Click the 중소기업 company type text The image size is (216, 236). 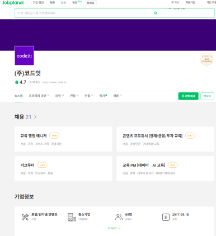pyautogui.click(x=84, y=215)
